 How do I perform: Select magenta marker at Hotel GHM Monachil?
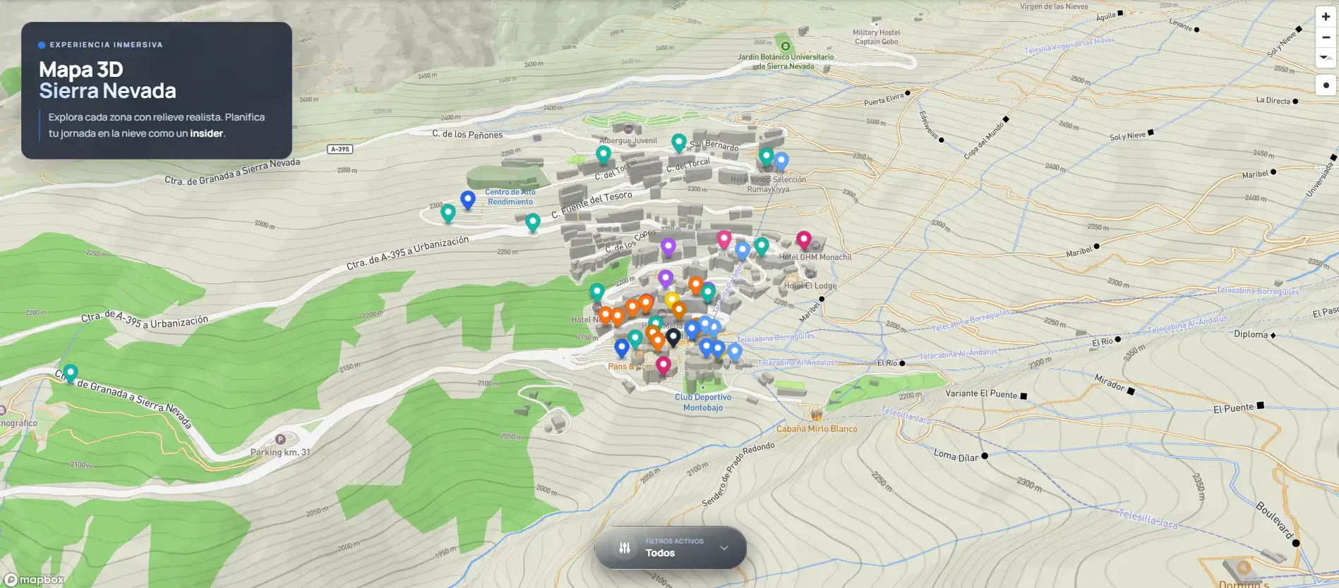click(x=803, y=240)
